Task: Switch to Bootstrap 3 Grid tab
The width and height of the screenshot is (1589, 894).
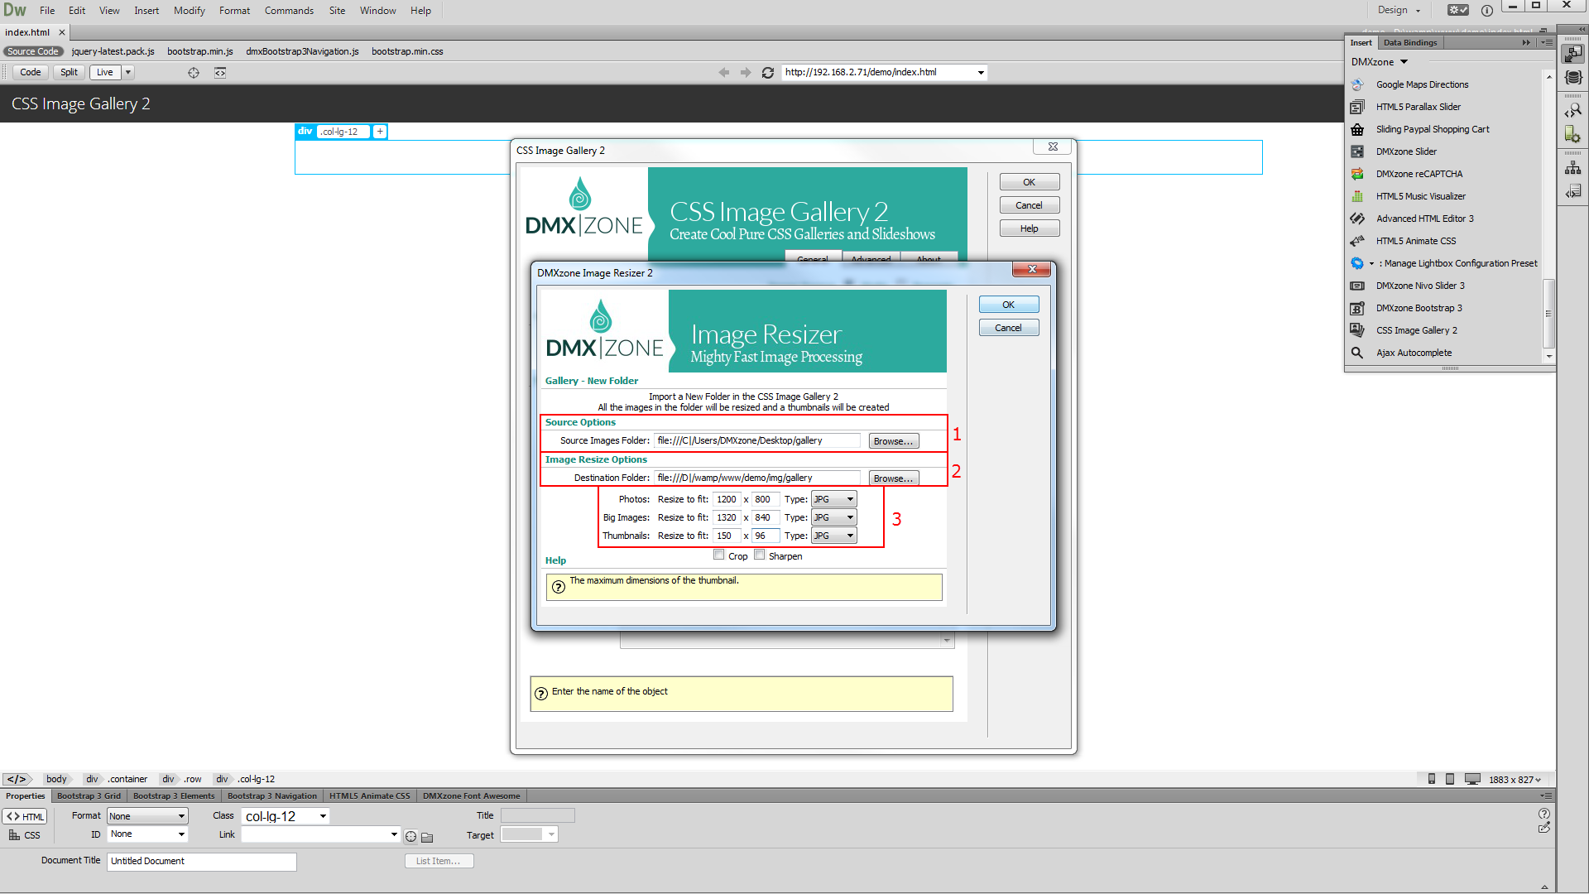Action: pyautogui.click(x=89, y=796)
